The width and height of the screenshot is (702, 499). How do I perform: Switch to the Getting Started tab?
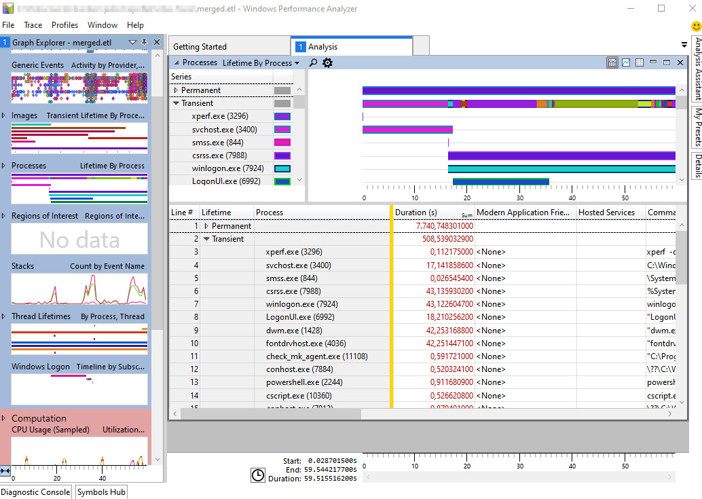(x=200, y=47)
